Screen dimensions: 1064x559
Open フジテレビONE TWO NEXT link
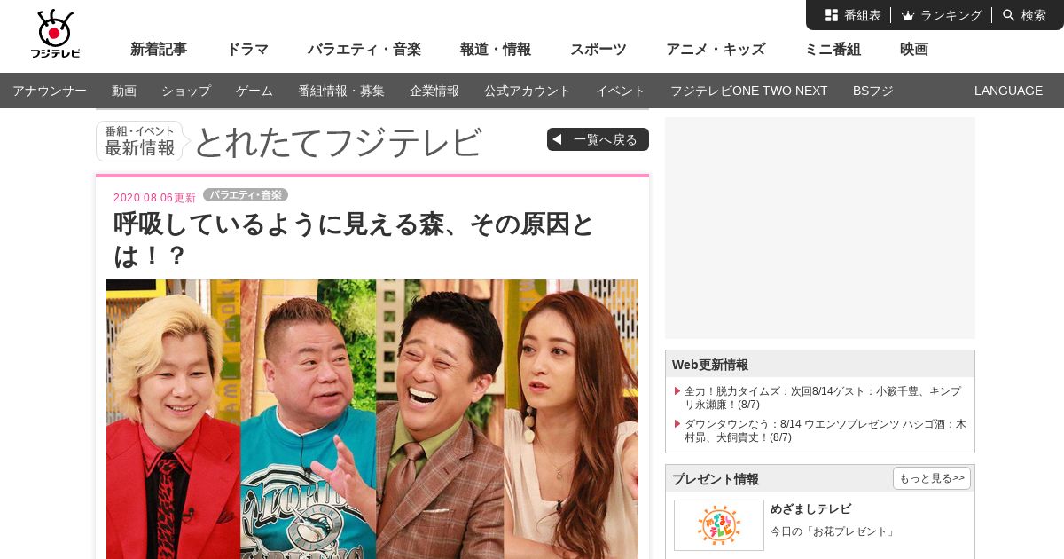749,91
